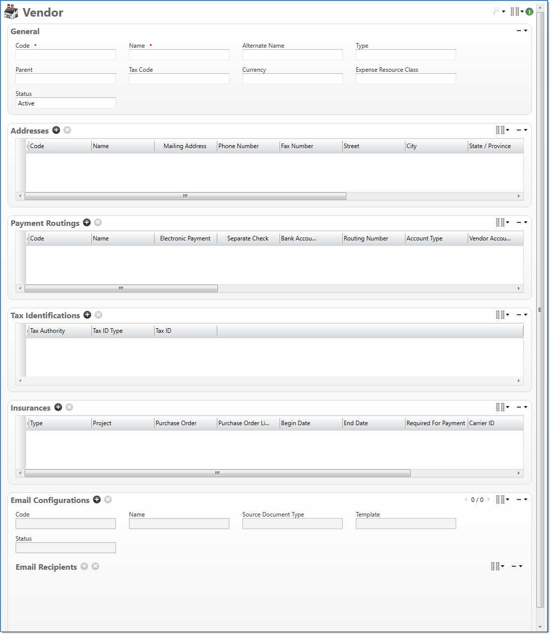Click the Insurances grid horizontal scrollbar
The height and width of the screenshot is (635, 551).
[217, 473]
